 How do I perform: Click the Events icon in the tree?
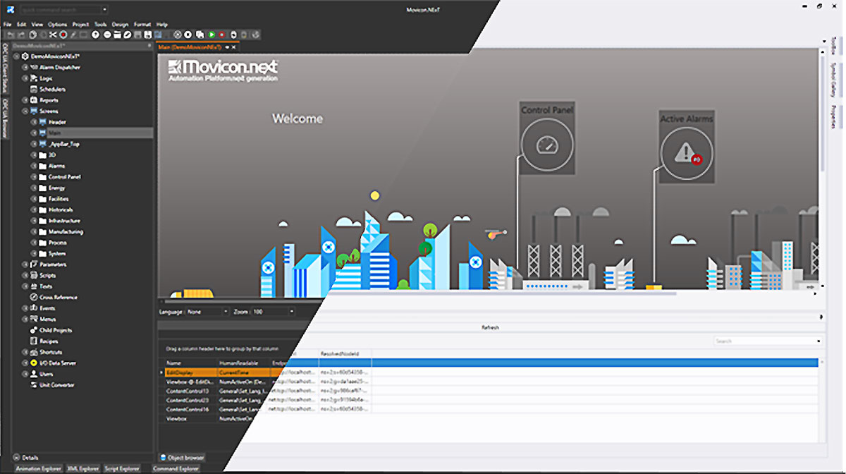point(34,308)
